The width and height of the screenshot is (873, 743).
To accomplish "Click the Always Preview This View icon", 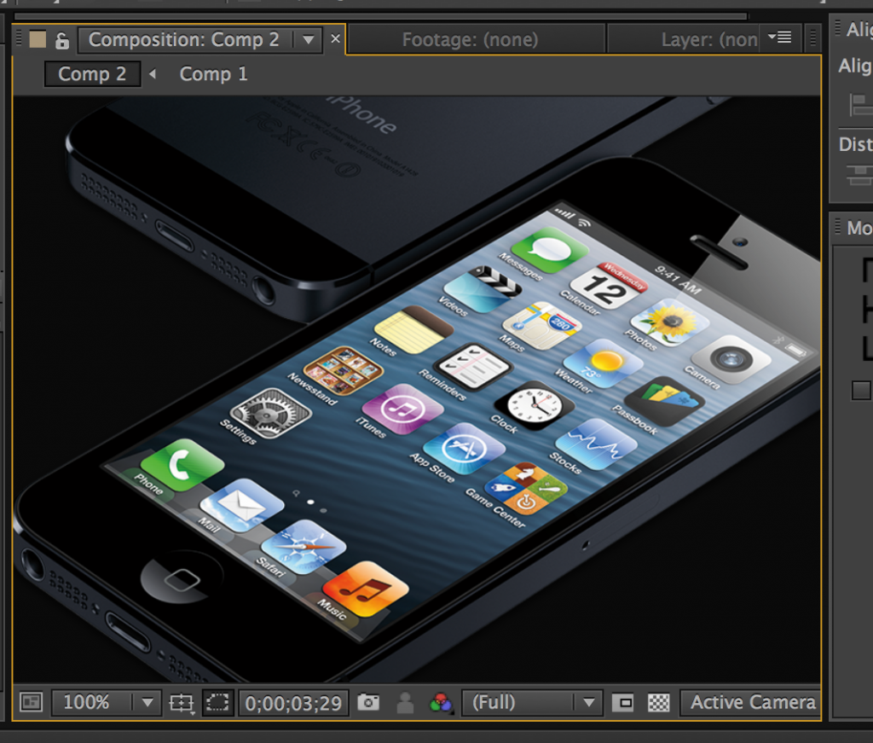I will 31,702.
